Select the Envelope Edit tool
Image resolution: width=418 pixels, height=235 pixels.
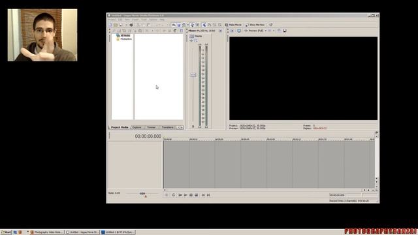[x=210, y=25]
